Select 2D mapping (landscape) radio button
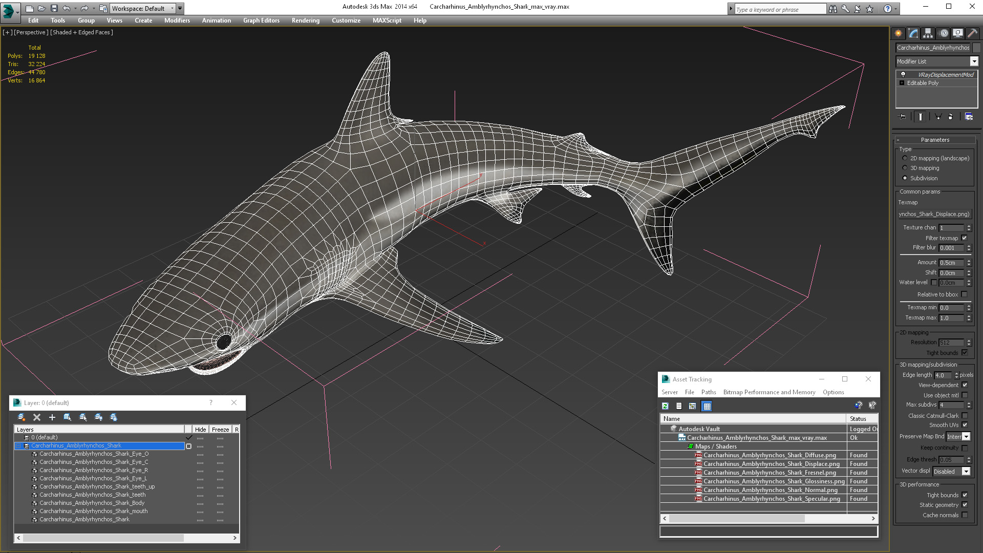Image resolution: width=983 pixels, height=553 pixels. pos(905,158)
